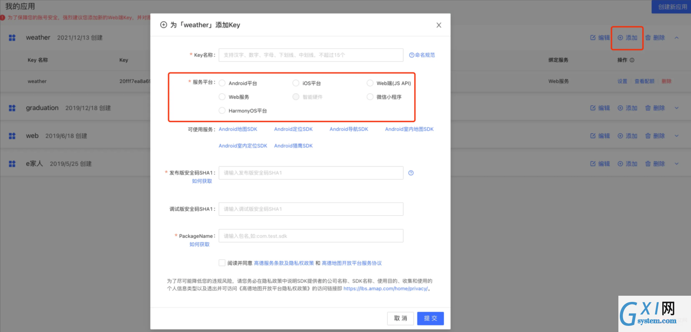Image resolution: width=691 pixels, height=332 pixels.
Task: Click the 提交 button
Action: (x=430, y=318)
